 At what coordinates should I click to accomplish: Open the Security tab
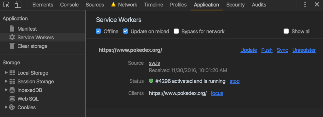pyautogui.click(x=235, y=5)
